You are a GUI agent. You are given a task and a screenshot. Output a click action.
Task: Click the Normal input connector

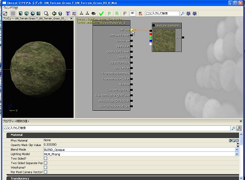click(x=131, y=84)
